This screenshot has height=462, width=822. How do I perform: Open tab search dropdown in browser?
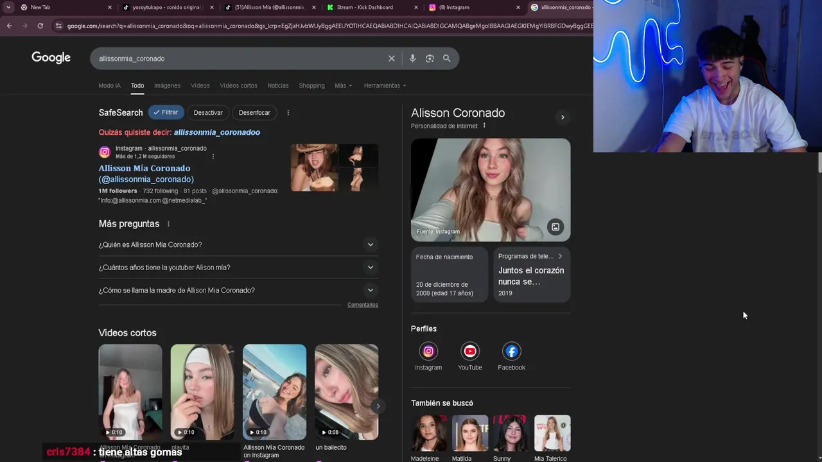pos(8,7)
